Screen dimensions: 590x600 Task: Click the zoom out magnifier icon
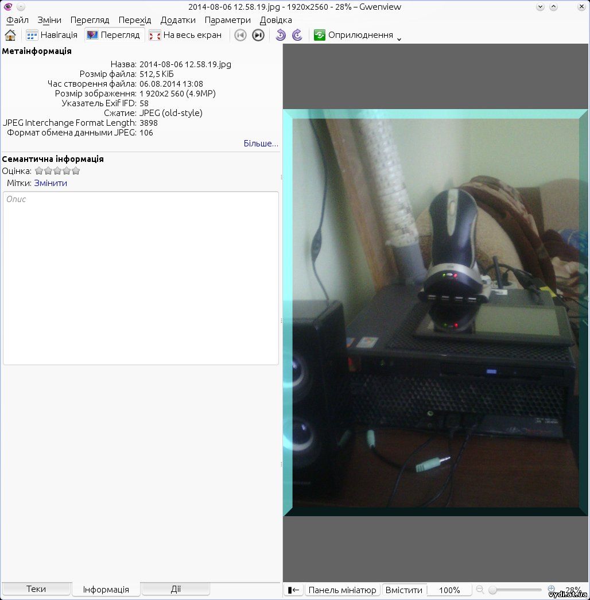[x=480, y=590]
